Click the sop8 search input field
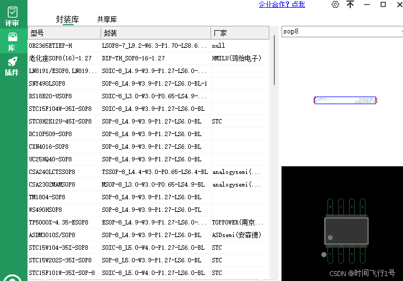Image resolution: width=403 pixels, height=281 pixels. (x=342, y=32)
